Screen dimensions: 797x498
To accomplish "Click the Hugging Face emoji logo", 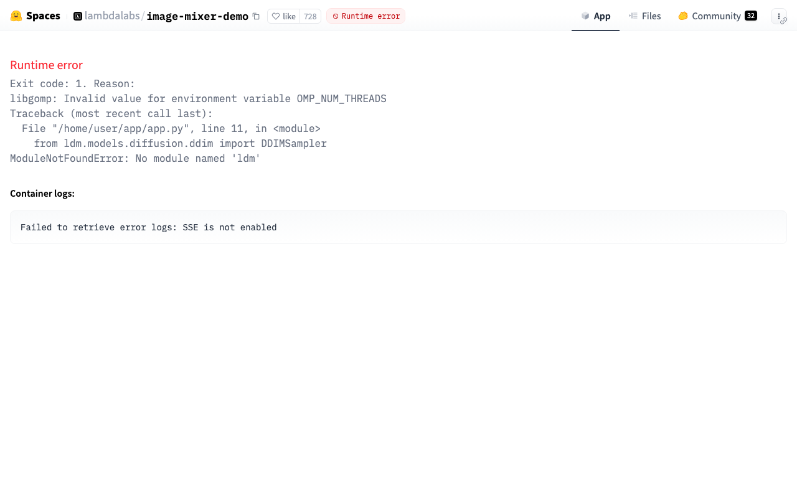I will pyautogui.click(x=16, y=16).
